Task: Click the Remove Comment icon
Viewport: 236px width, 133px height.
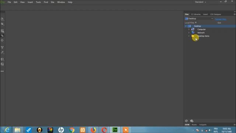Action: (x=2, y=64)
